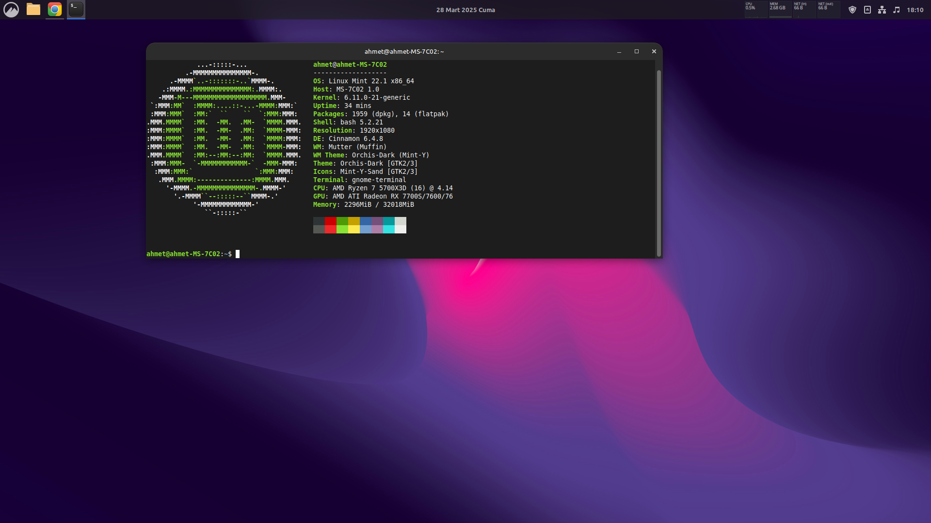Open the sound applet music note icon

click(897, 10)
